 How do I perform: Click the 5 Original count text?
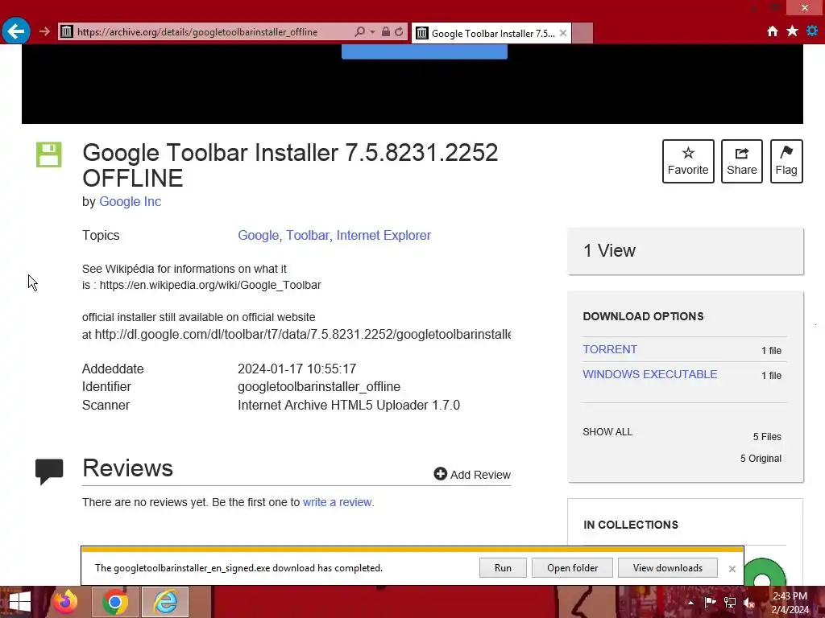[761, 458]
